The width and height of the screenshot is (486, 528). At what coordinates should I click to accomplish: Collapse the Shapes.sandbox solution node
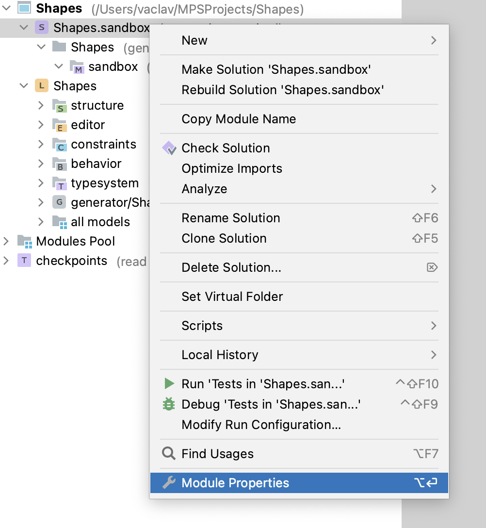24,28
